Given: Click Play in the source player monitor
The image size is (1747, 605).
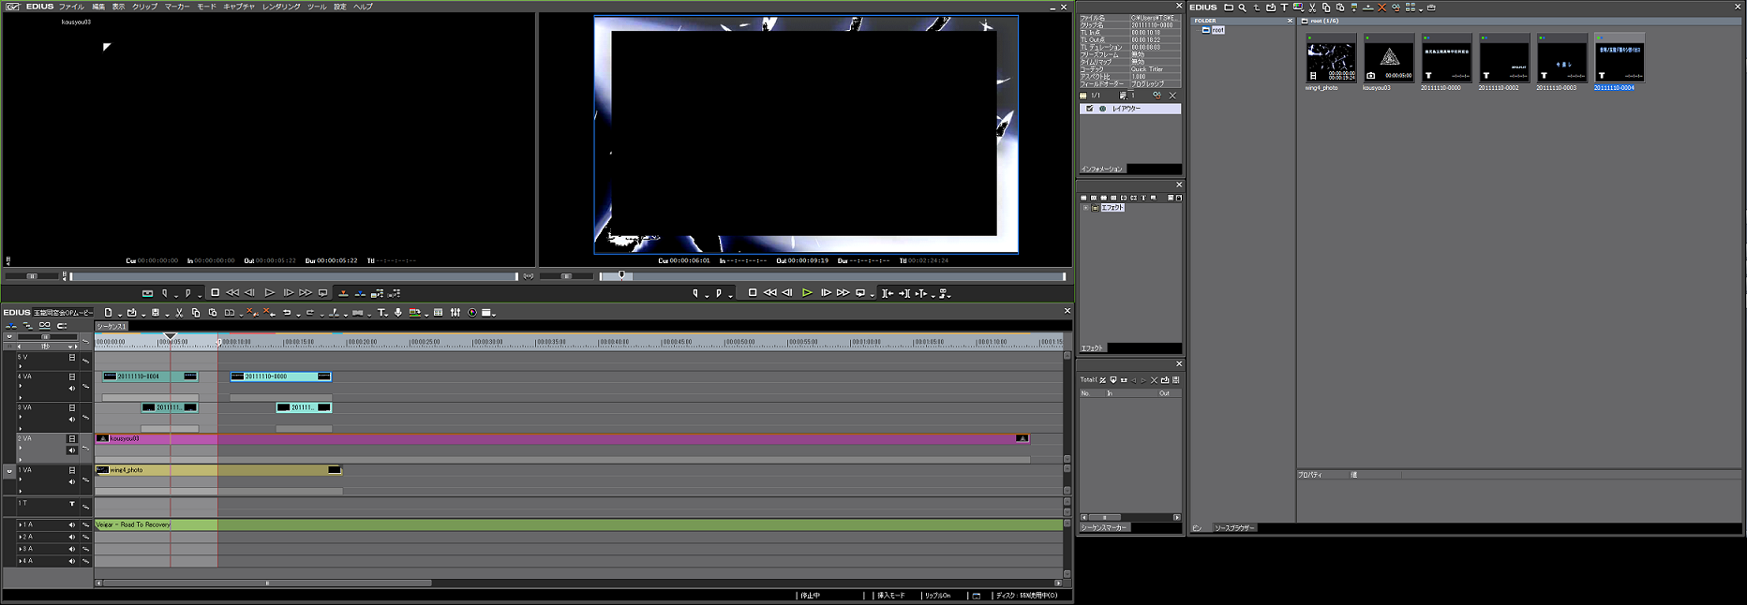Looking at the screenshot, I should (269, 293).
